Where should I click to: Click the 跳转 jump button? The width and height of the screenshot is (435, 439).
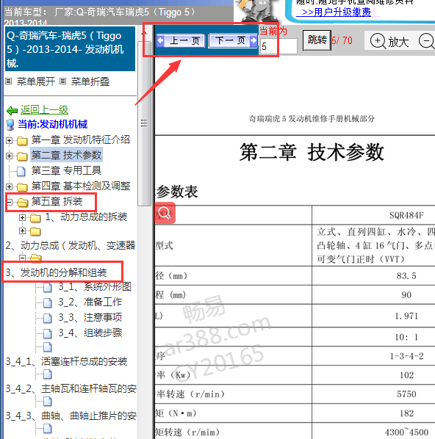[x=317, y=40]
